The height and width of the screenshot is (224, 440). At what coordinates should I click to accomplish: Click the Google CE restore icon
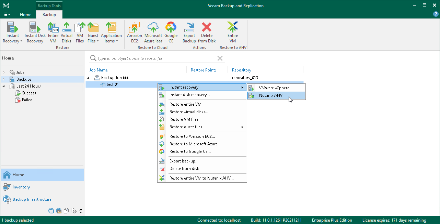171,27
